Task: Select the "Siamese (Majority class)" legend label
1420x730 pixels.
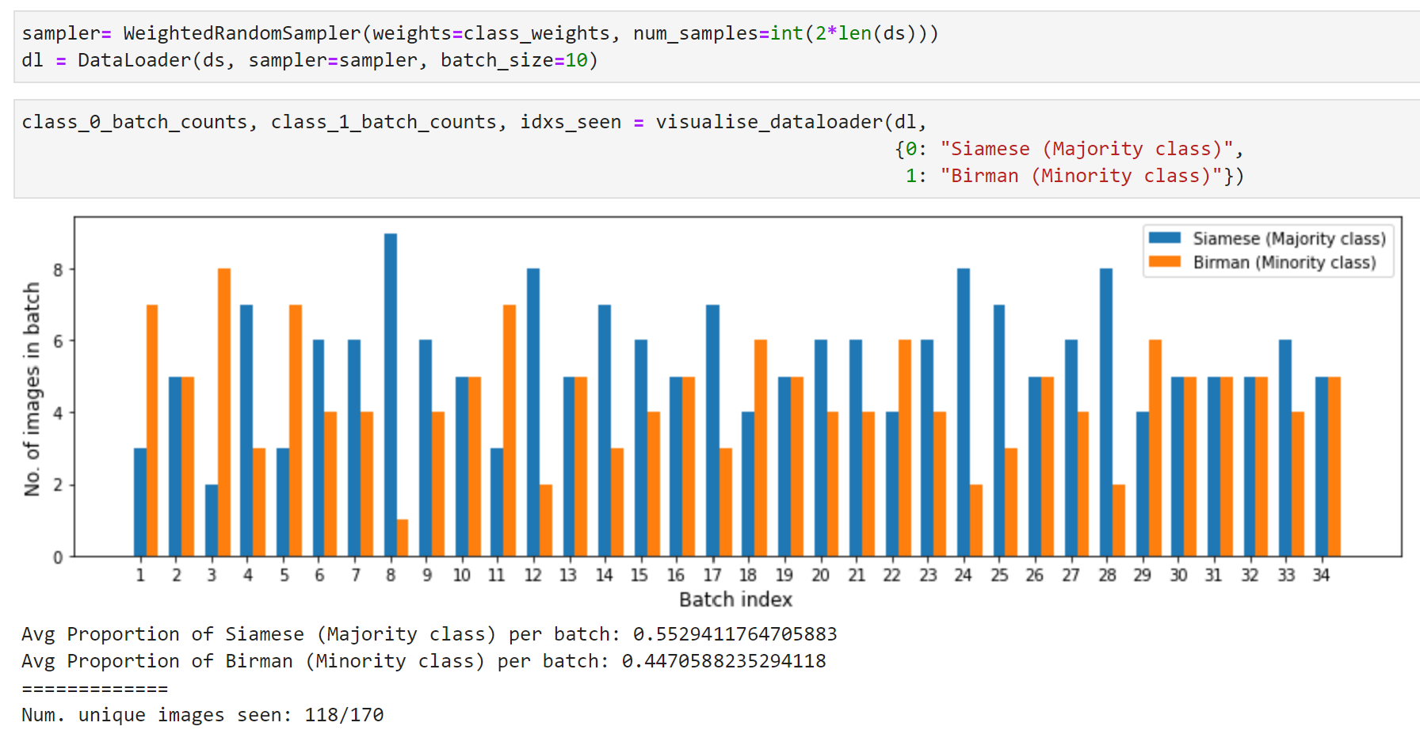Action: (1289, 238)
